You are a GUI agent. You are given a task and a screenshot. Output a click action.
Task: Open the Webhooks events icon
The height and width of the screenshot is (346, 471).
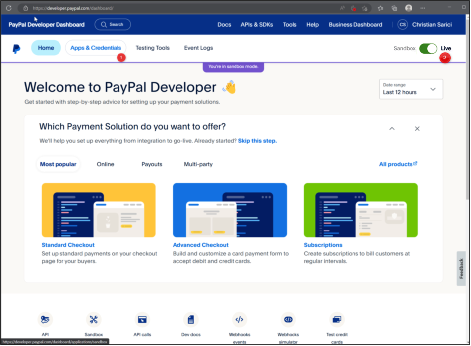pyautogui.click(x=239, y=320)
